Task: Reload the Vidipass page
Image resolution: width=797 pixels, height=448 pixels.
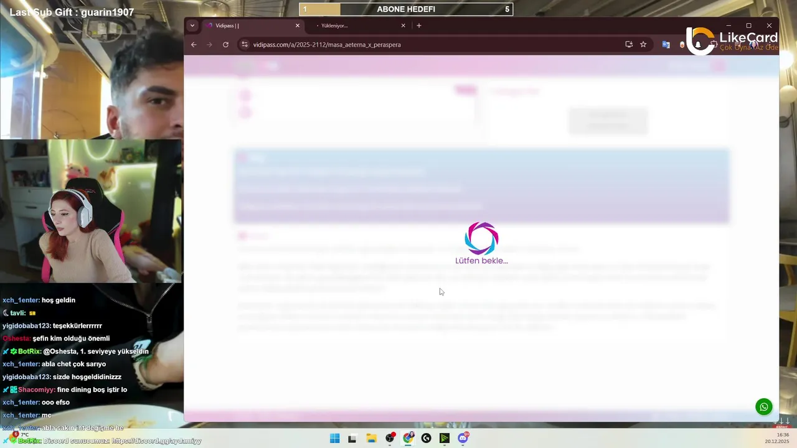Action: 225,45
